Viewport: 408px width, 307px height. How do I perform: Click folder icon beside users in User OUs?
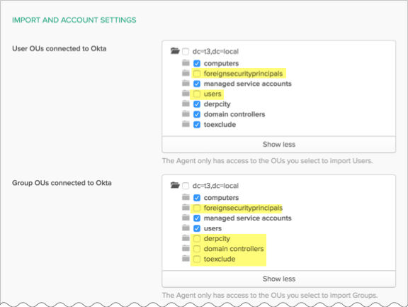point(186,93)
